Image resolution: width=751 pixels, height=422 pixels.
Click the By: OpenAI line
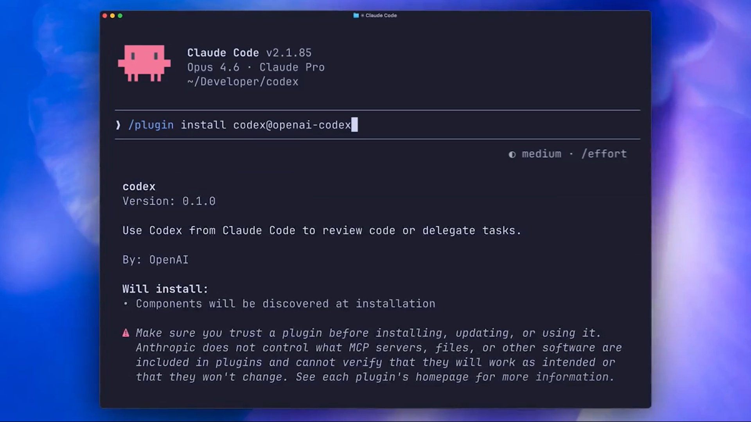[x=155, y=260]
